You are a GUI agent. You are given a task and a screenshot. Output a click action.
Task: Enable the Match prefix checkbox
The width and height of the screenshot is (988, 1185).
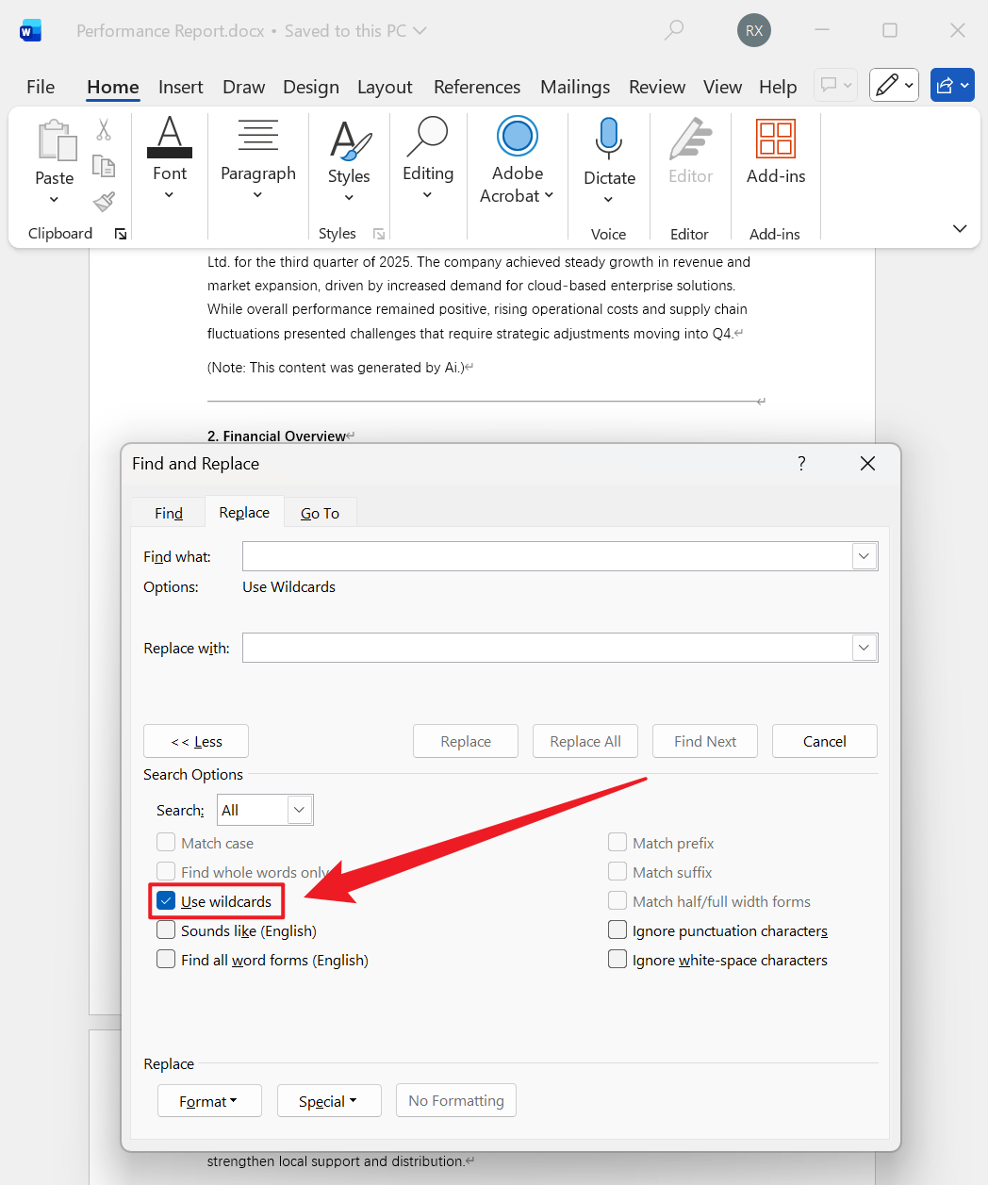tap(617, 842)
